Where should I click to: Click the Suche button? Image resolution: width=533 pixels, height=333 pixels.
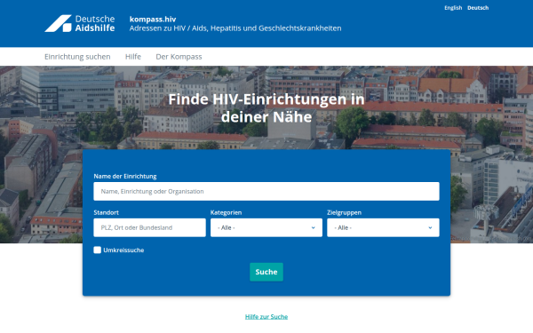[266, 272]
